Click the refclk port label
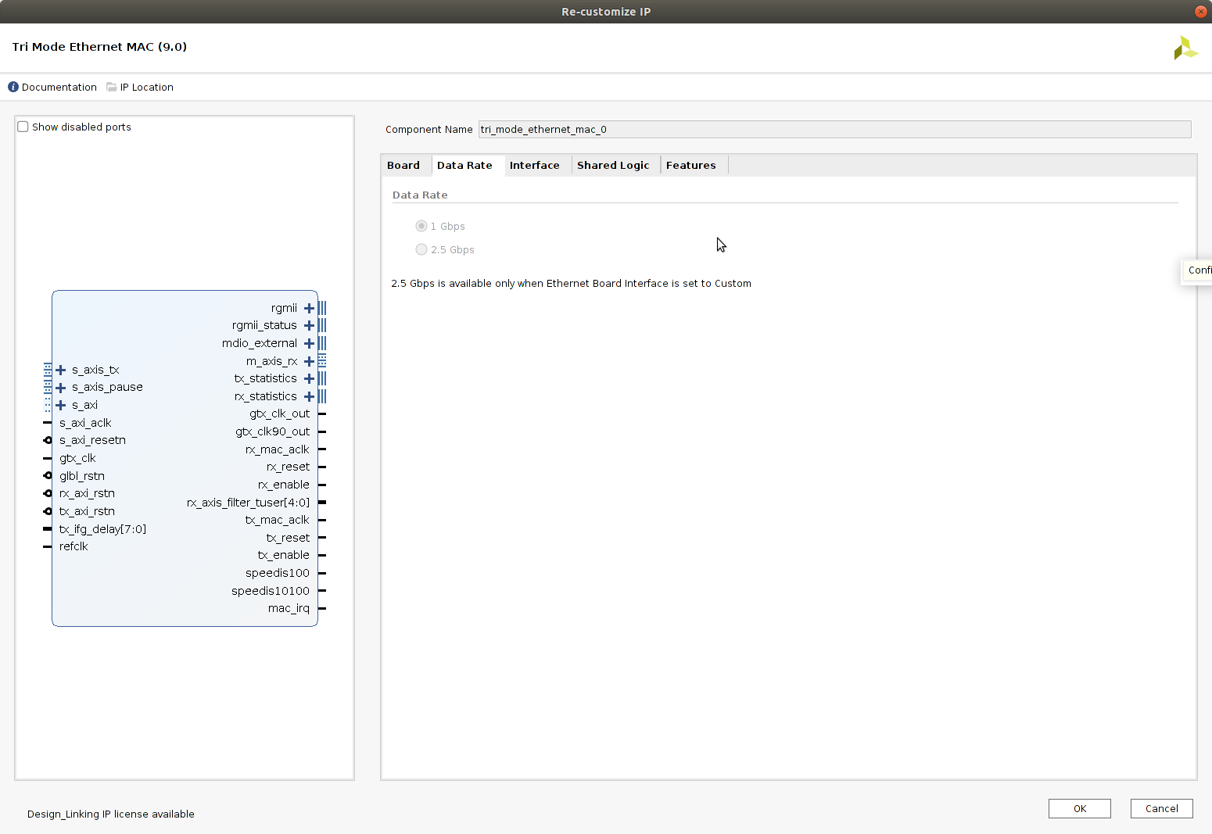 74,546
